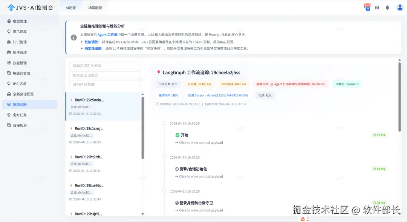Open 知识管理 sidebar icon
The image size is (407, 222).
(x=9, y=42)
